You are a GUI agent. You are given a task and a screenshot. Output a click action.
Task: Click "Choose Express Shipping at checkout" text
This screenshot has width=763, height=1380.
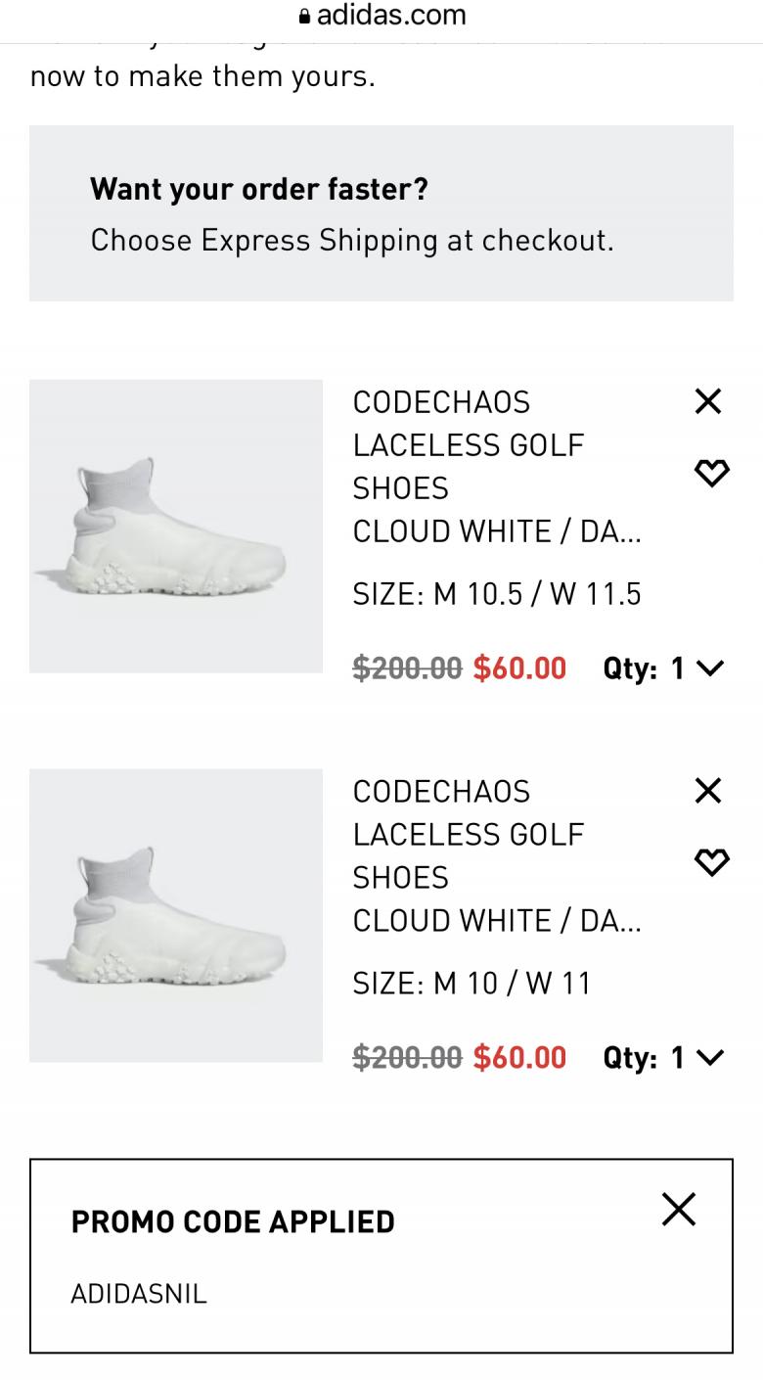352,241
